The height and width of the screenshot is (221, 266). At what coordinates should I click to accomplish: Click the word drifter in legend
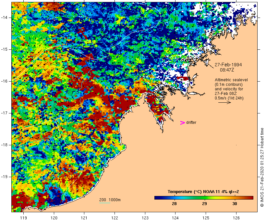(191, 123)
